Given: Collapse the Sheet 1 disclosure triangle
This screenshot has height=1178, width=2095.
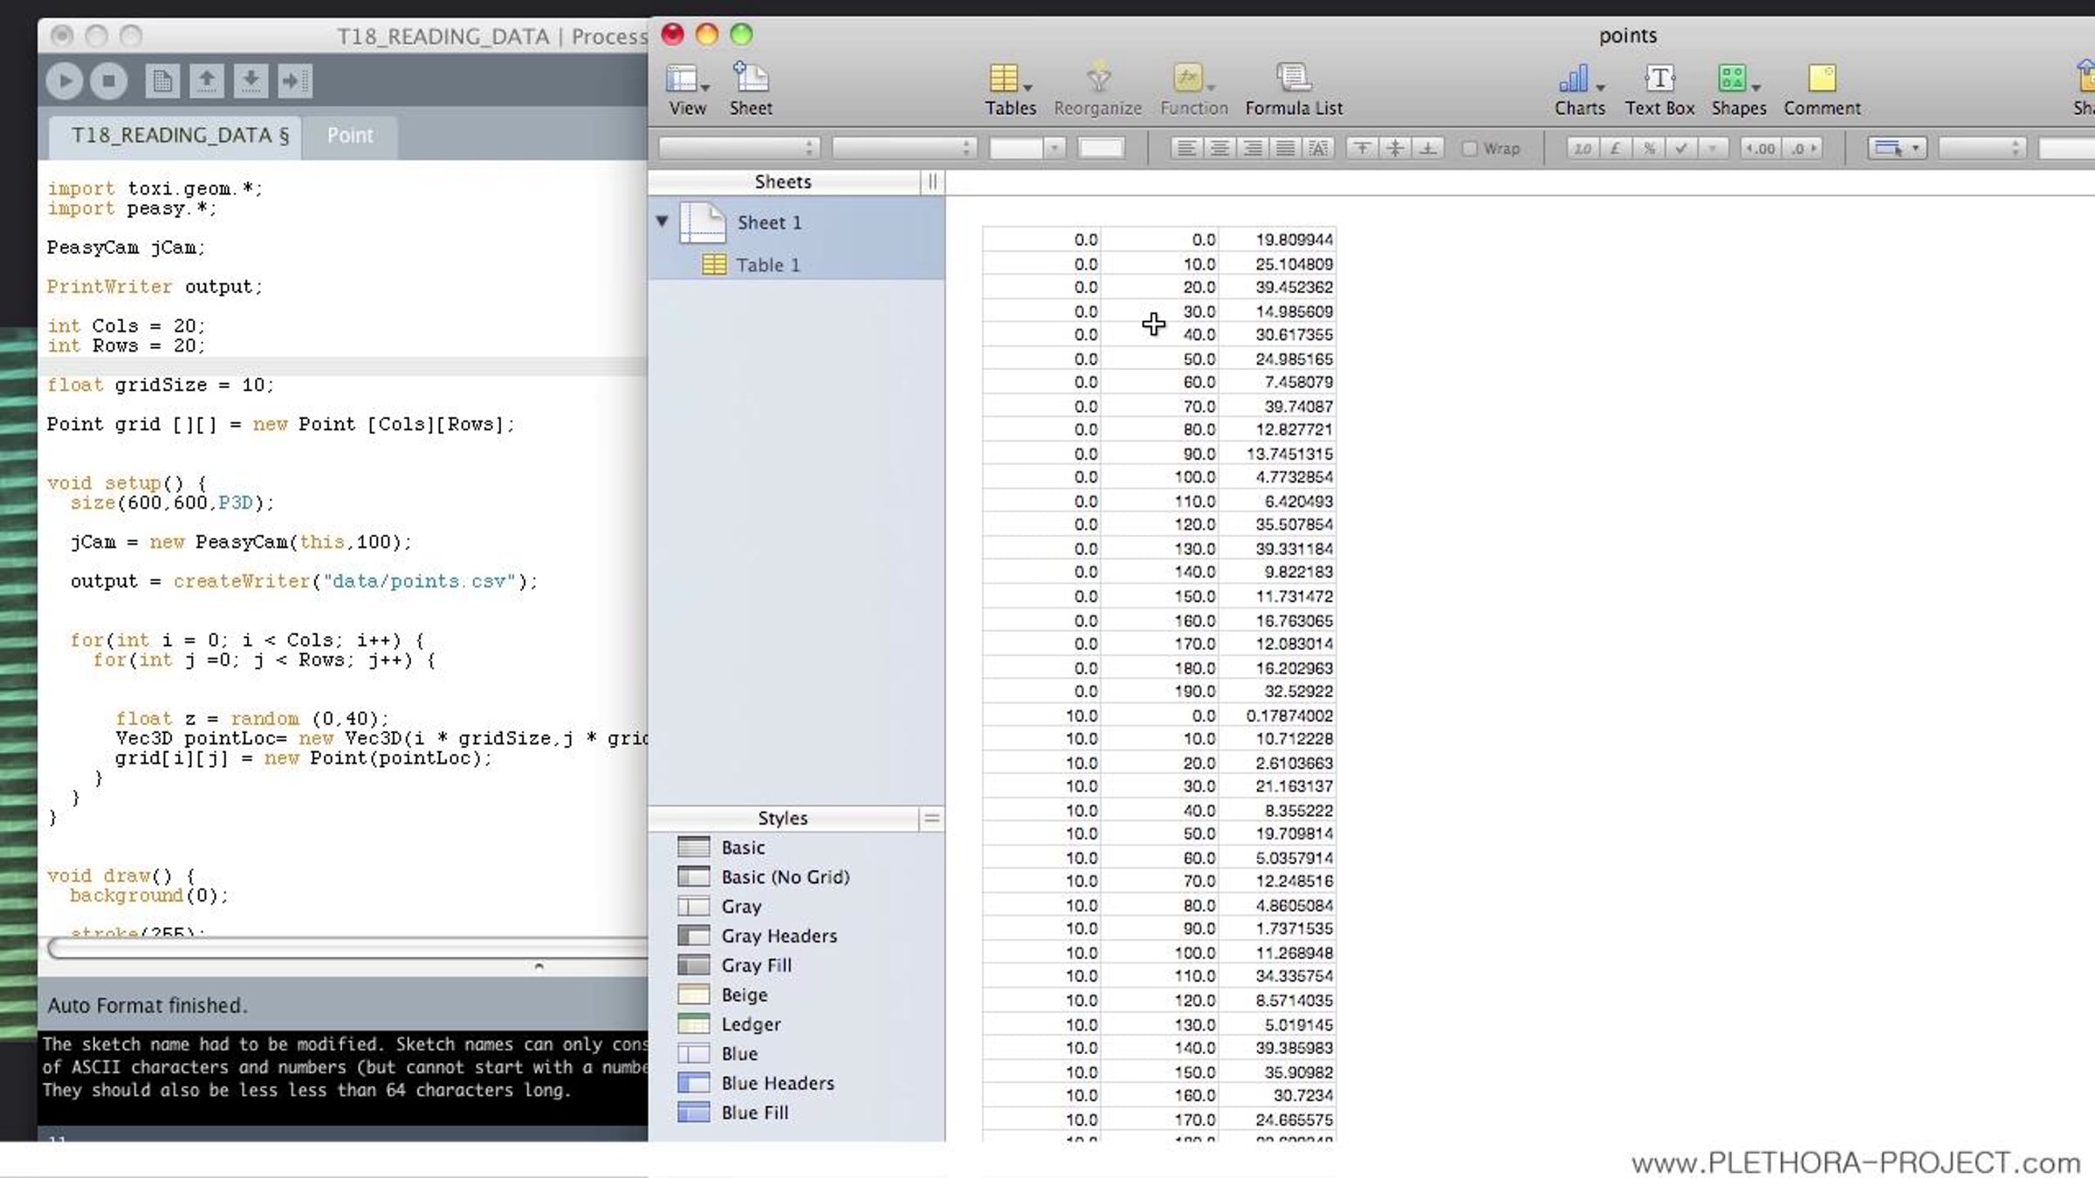Looking at the screenshot, I should point(663,222).
